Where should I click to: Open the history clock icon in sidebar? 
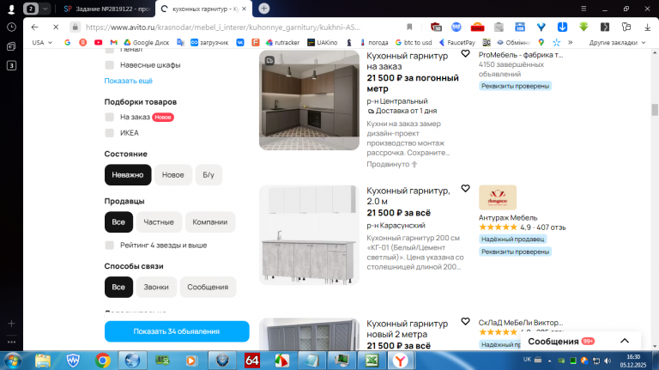tap(11, 27)
